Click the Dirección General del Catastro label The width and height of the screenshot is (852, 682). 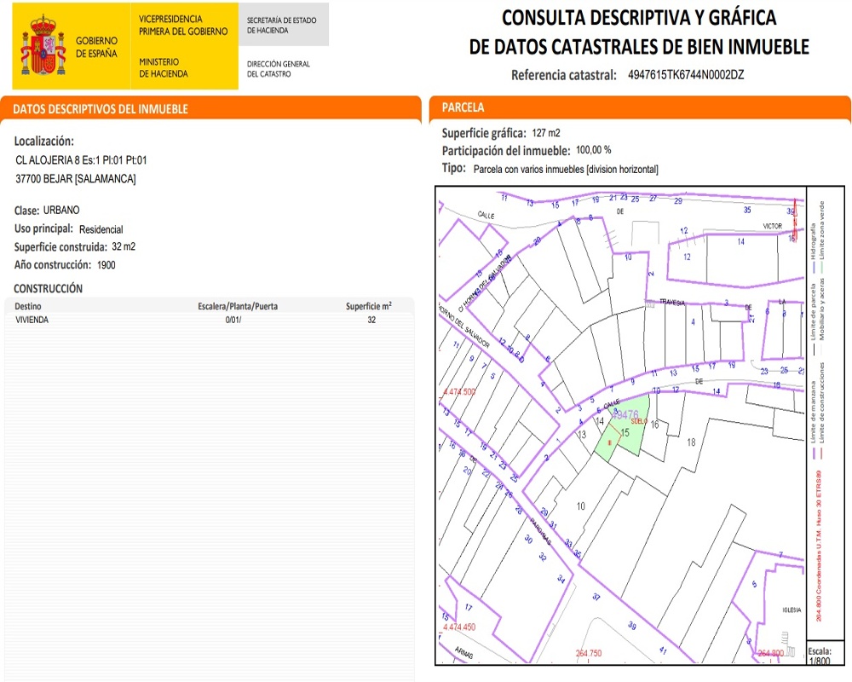279,68
